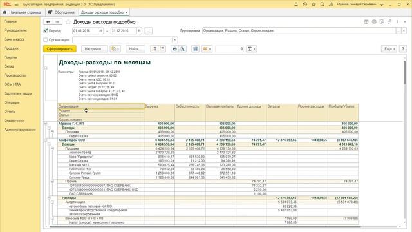
Task: Click the sum value field
Action: pyautogui.click(x=229, y=49)
